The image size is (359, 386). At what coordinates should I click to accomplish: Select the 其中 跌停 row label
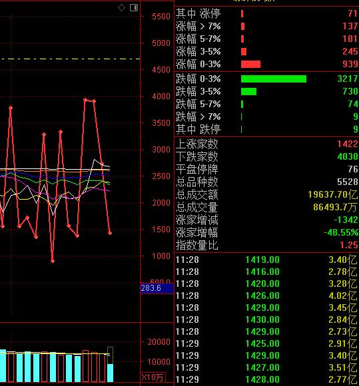pyautogui.click(x=198, y=130)
